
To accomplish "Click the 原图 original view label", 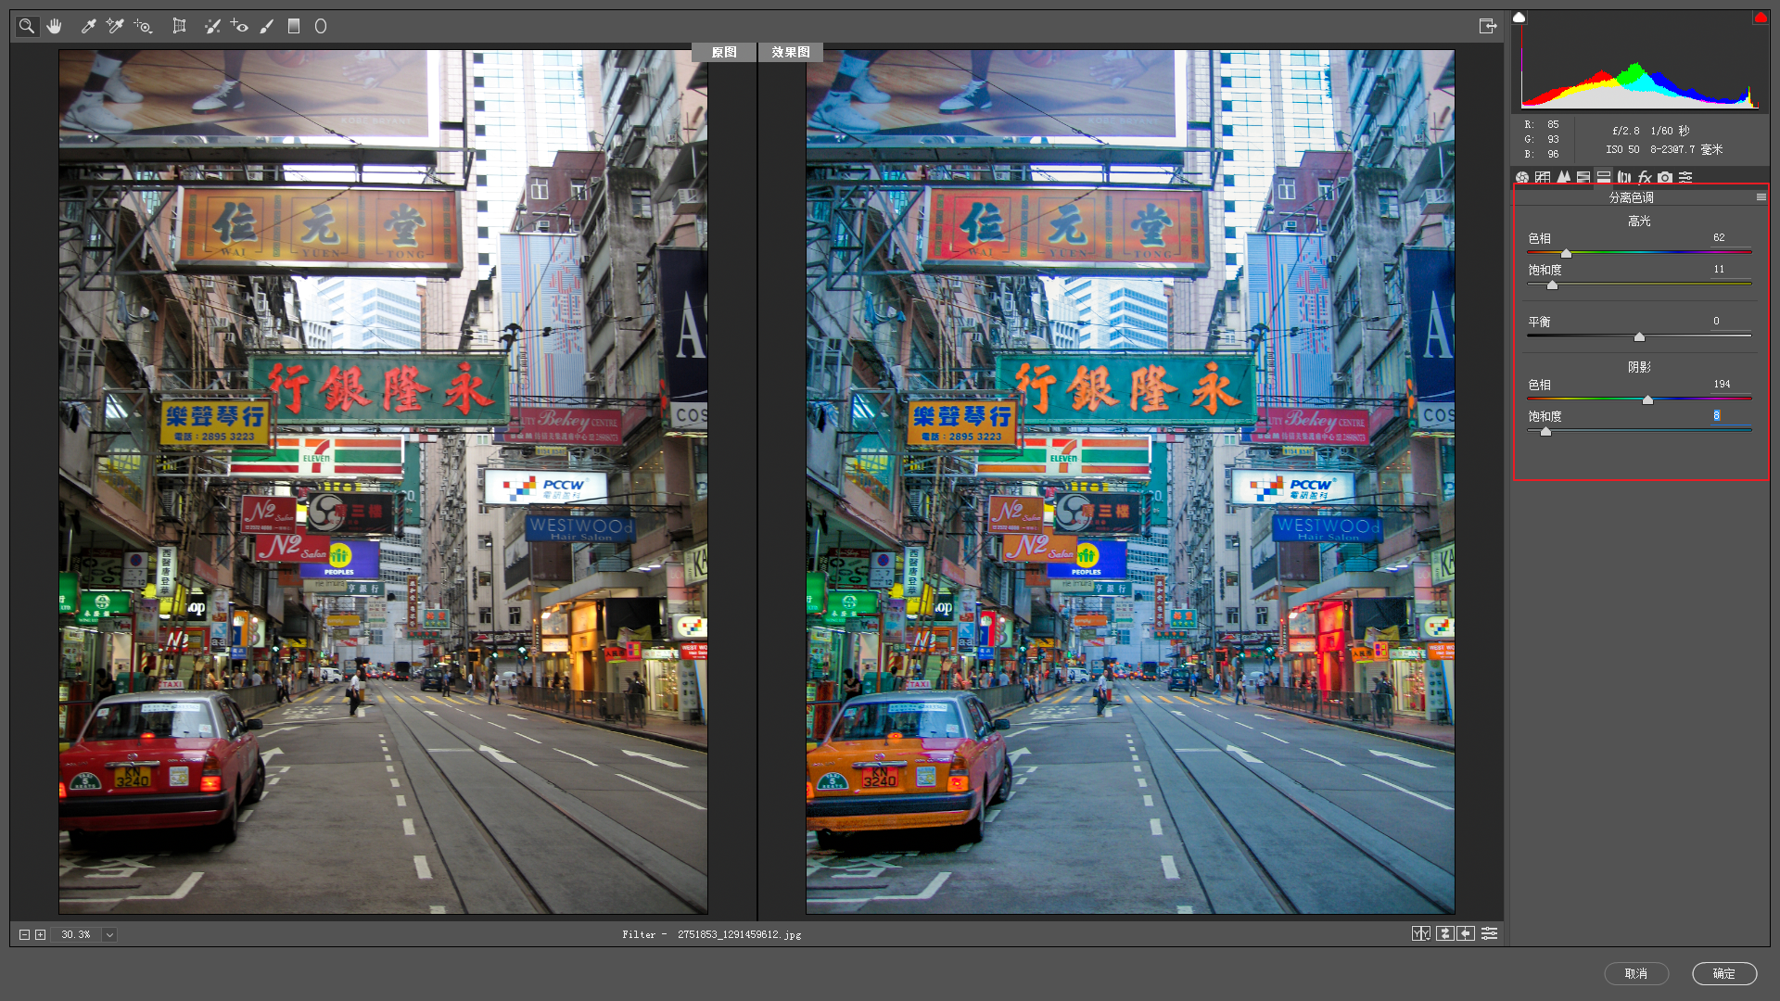I will pyautogui.click(x=724, y=52).
